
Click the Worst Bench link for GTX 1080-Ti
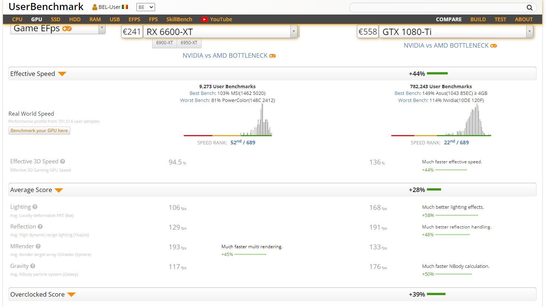[x=413, y=100]
